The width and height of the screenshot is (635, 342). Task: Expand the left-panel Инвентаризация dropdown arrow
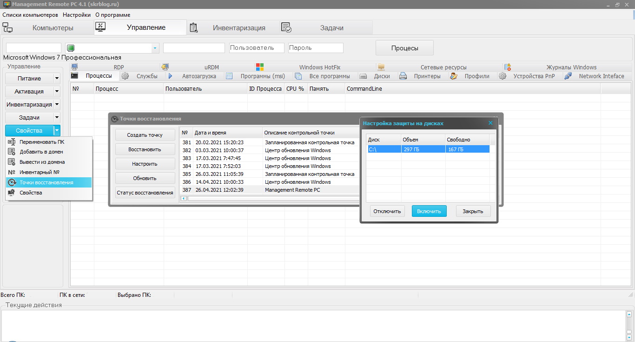click(x=57, y=105)
